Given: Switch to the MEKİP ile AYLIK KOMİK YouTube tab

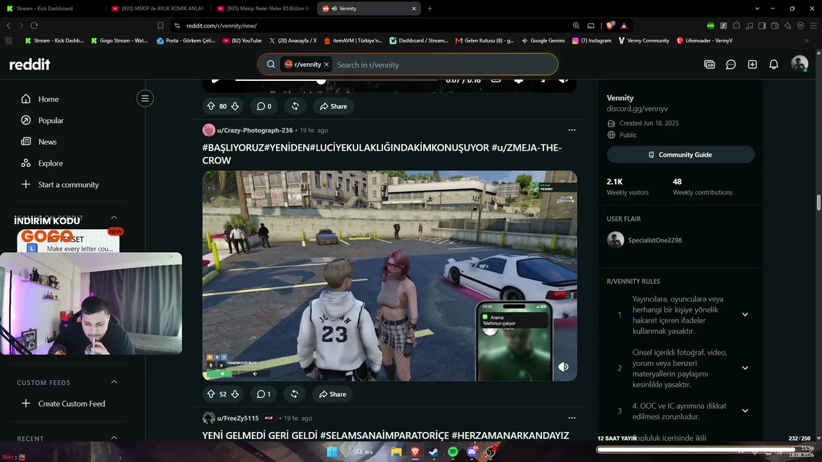Looking at the screenshot, I should (x=158, y=8).
